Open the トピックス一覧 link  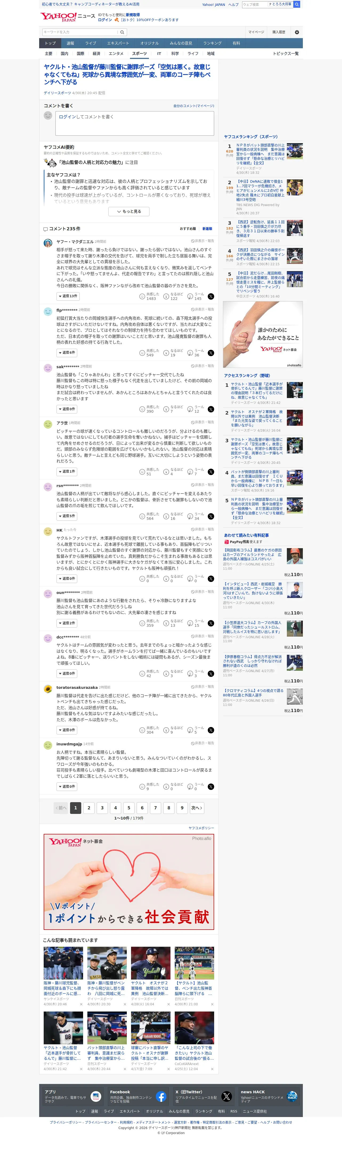click(x=286, y=54)
